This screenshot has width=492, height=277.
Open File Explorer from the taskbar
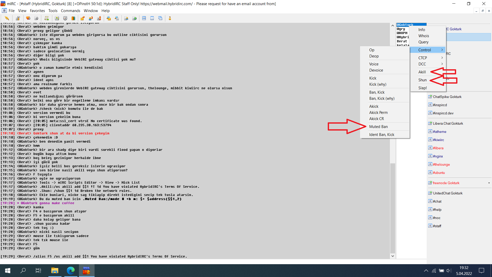55,271
